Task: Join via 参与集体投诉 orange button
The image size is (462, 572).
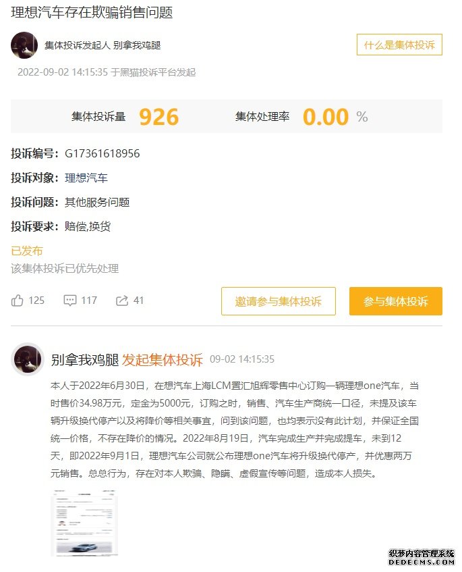Action: [396, 301]
